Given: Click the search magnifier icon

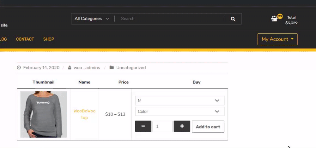Looking at the screenshot, I should [x=233, y=19].
